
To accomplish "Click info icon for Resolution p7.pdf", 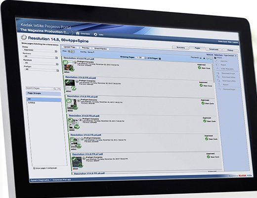I will (x=84, y=158).
